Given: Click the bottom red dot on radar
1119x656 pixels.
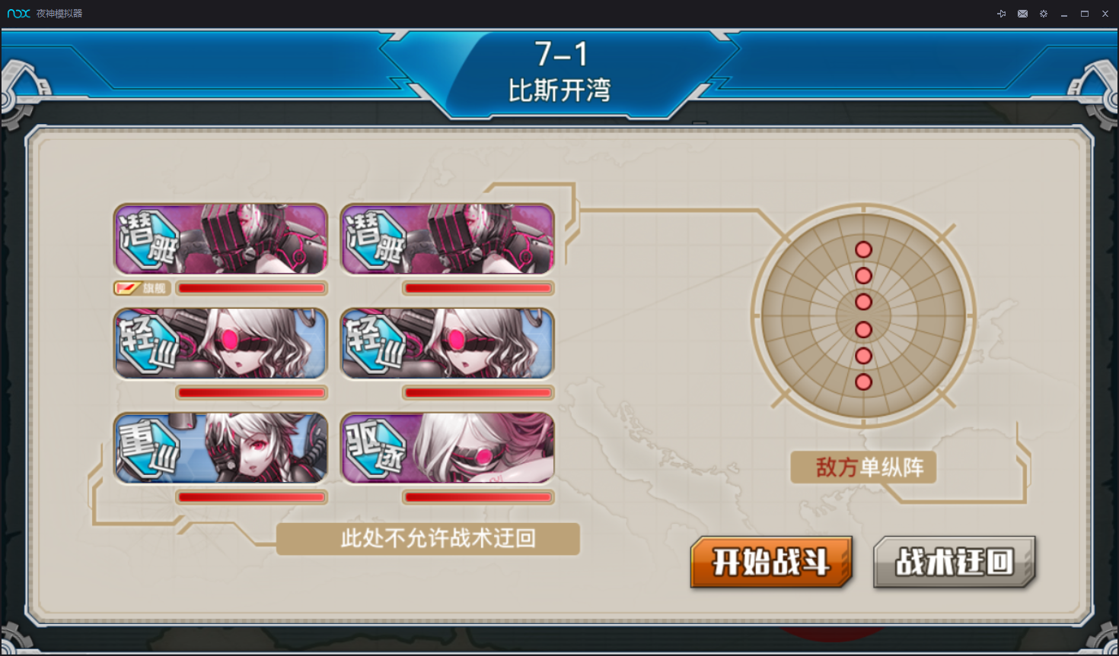Looking at the screenshot, I should coord(863,382).
